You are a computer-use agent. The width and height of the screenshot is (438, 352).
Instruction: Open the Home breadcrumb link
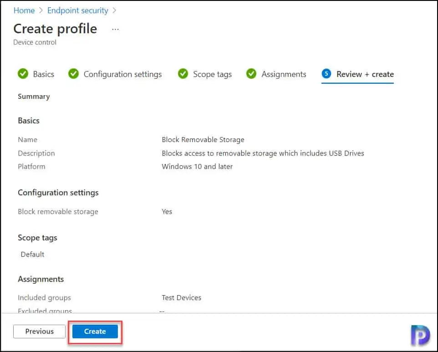click(24, 10)
